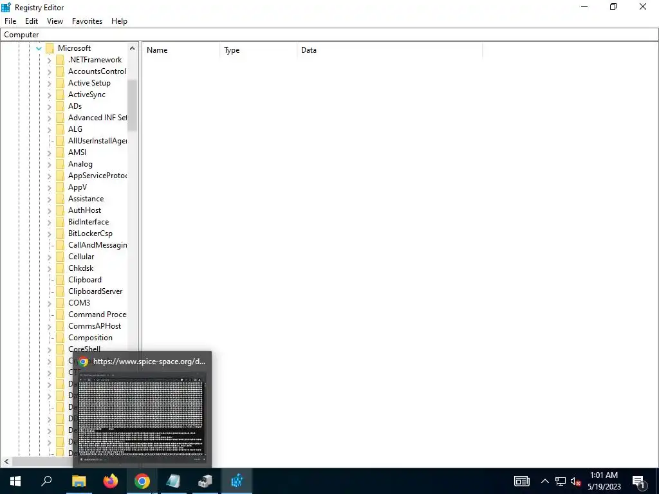The image size is (659, 494).
Task: Open the Edit menu
Action: 32,21
